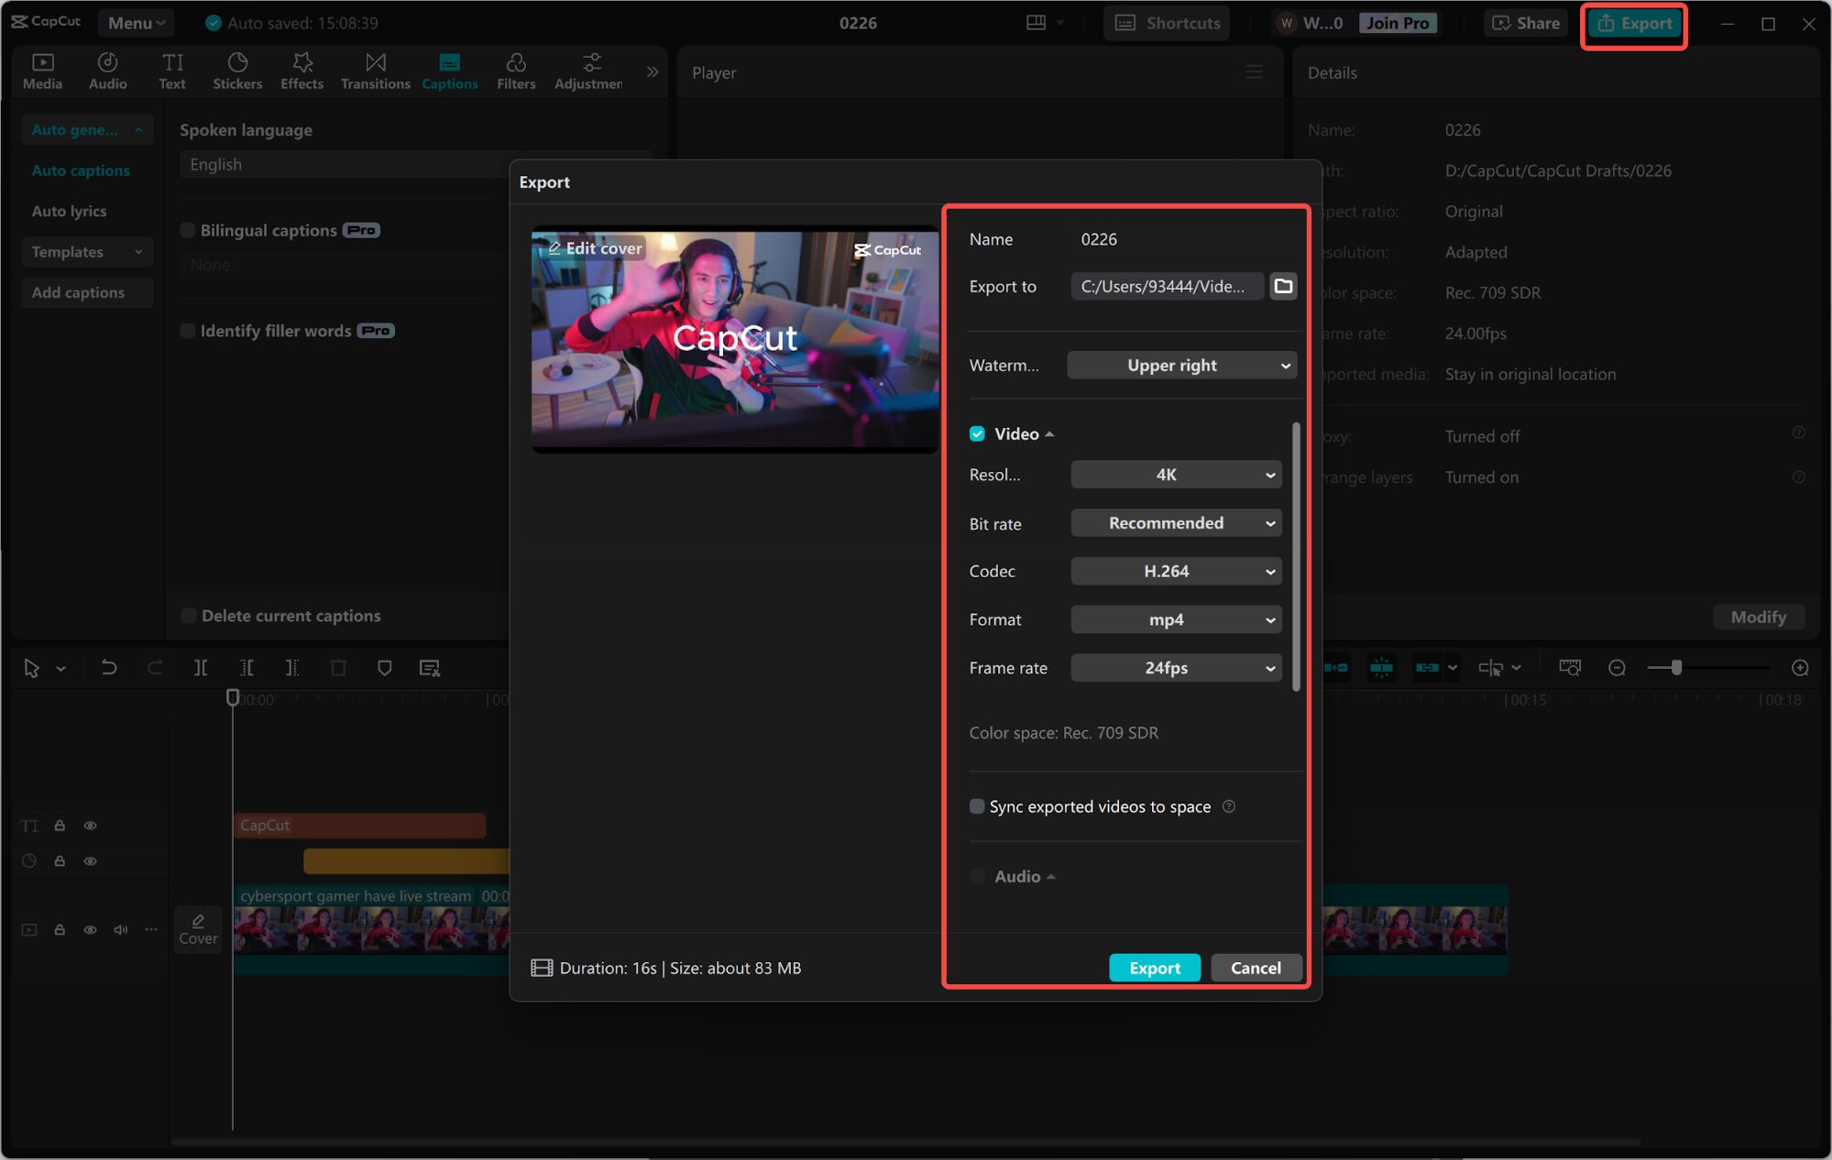1832x1160 pixels.
Task: Toggle lock on the text track
Action: 60,826
